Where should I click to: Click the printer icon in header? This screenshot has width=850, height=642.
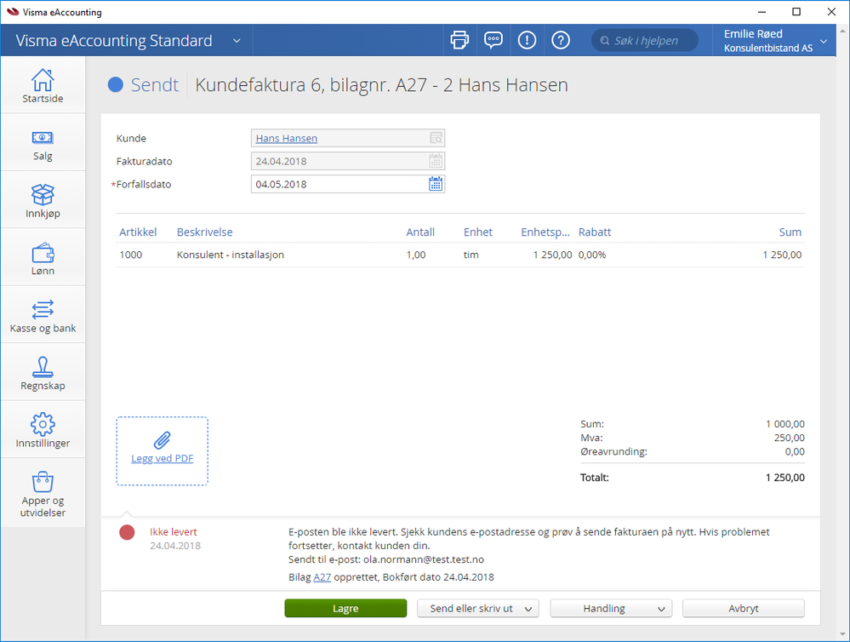(x=459, y=40)
